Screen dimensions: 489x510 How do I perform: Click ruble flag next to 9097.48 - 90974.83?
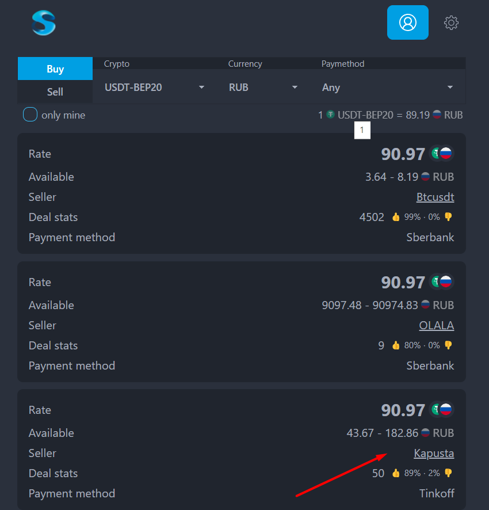[x=425, y=305]
